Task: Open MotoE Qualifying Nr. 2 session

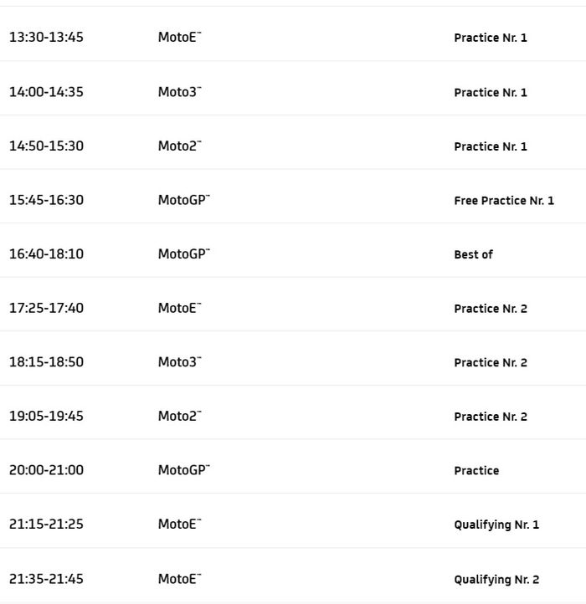Action: pyautogui.click(x=496, y=580)
